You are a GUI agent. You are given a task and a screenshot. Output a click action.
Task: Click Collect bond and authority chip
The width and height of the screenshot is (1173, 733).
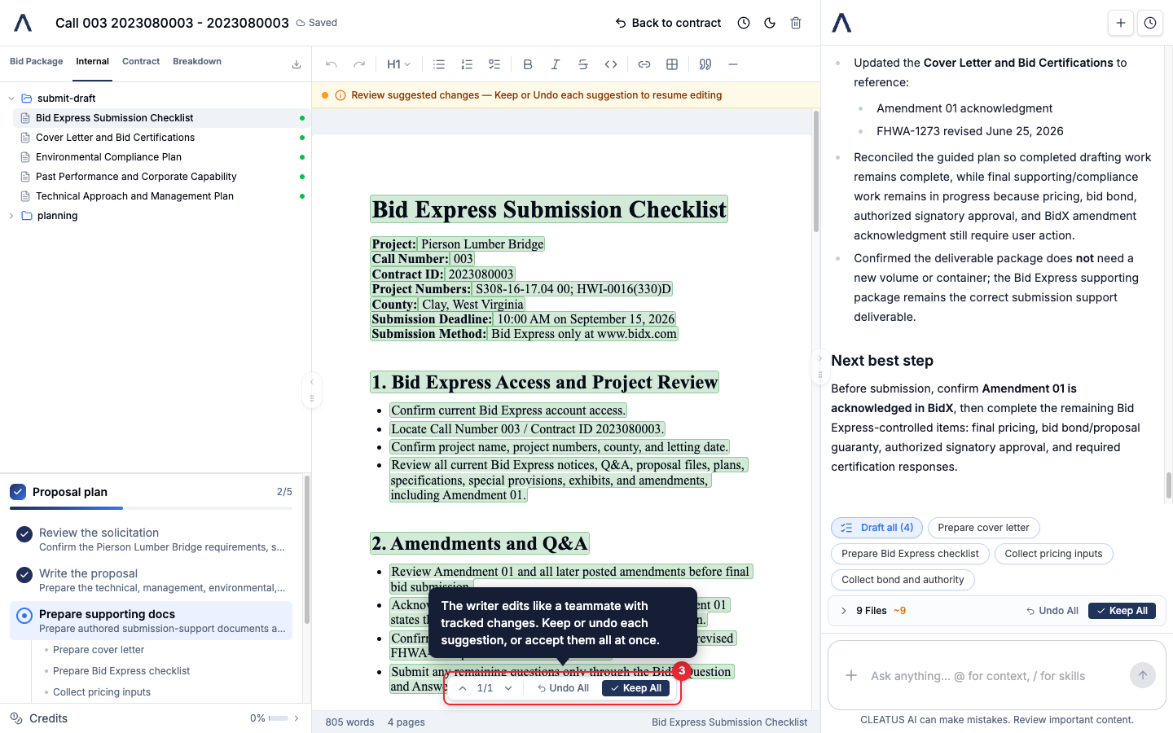click(x=903, y=580)
